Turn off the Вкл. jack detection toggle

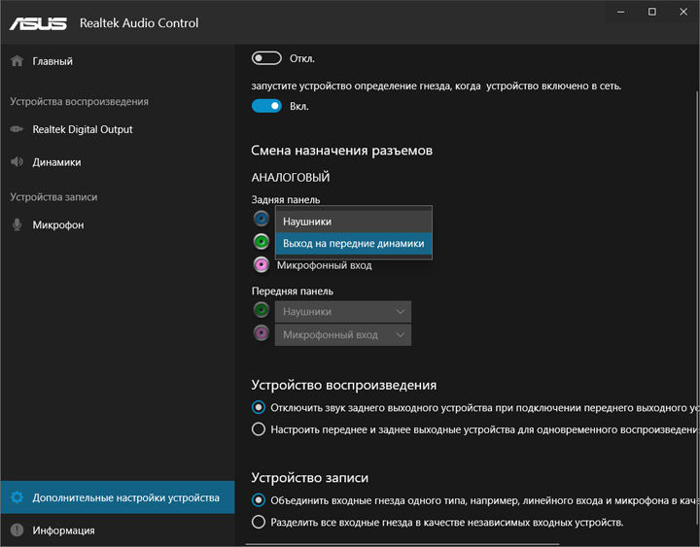tap(266, 106)
